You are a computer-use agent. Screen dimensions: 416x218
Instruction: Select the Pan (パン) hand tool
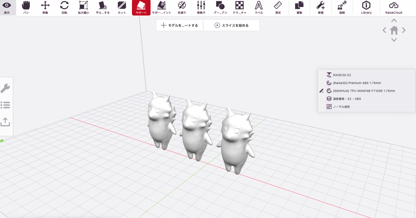(x=26, y=7)
